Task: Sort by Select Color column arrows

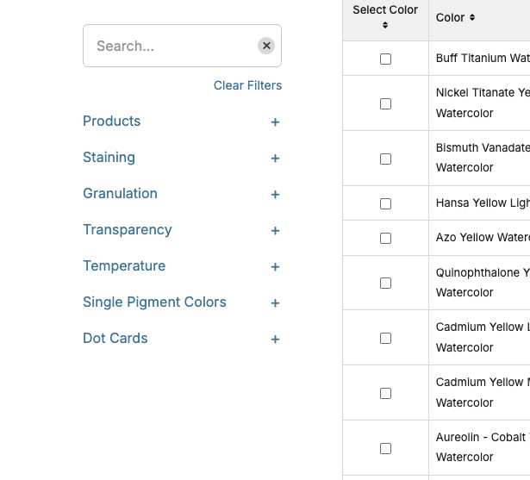Action: (x=385, y=26)
